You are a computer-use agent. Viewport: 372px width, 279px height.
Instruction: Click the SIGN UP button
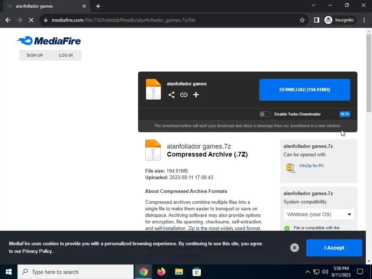(x=35, y=55)
